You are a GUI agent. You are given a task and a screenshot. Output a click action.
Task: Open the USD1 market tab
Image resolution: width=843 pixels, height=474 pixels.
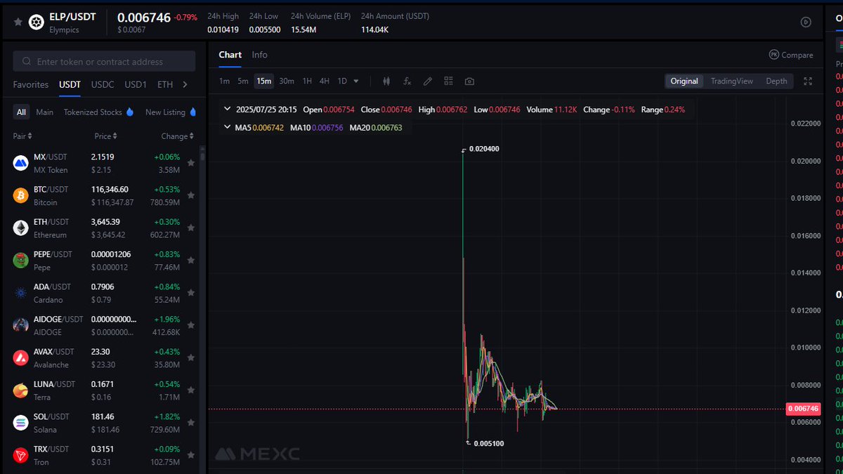click(136, 84)
